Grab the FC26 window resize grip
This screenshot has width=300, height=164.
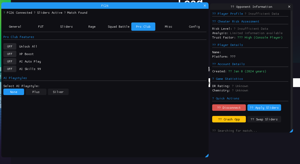(x=207, y=156)
